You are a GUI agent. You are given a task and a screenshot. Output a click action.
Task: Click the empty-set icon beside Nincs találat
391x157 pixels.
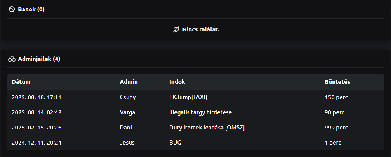176,29
